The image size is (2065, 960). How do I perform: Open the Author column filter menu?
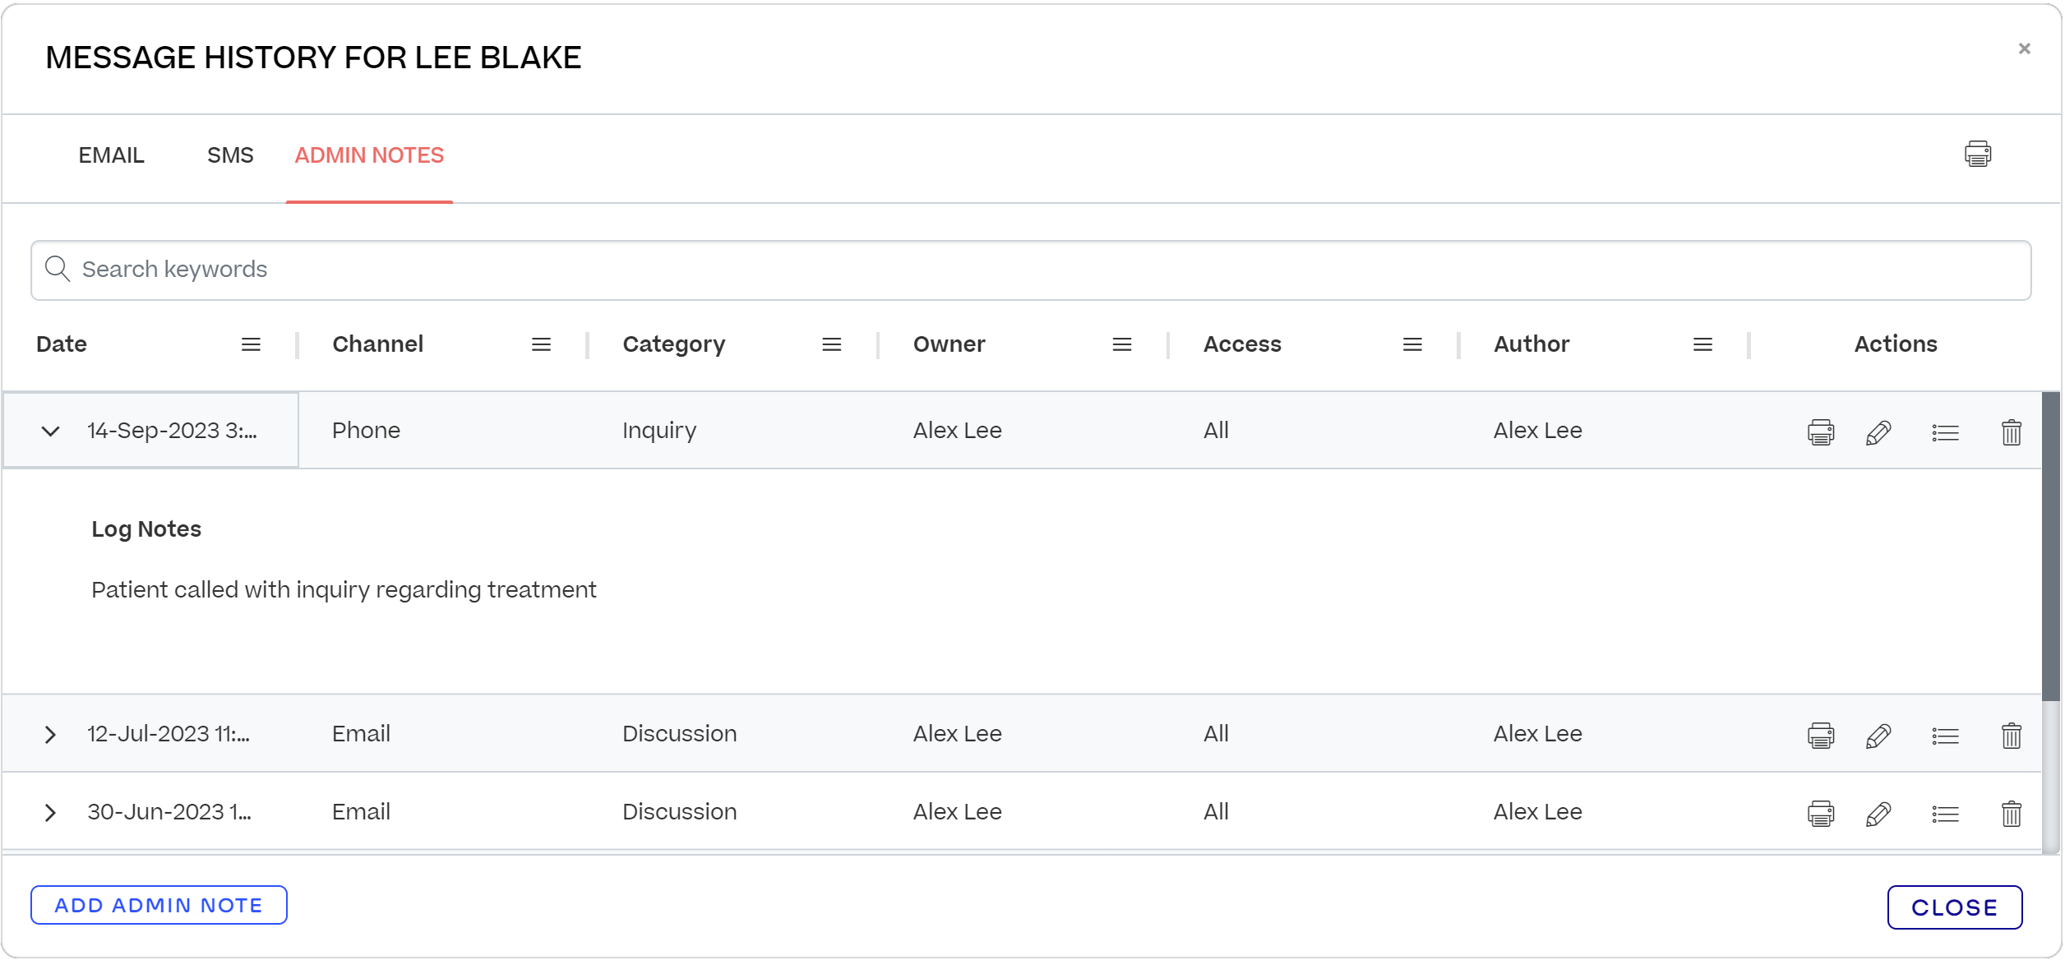[1702, 344]
